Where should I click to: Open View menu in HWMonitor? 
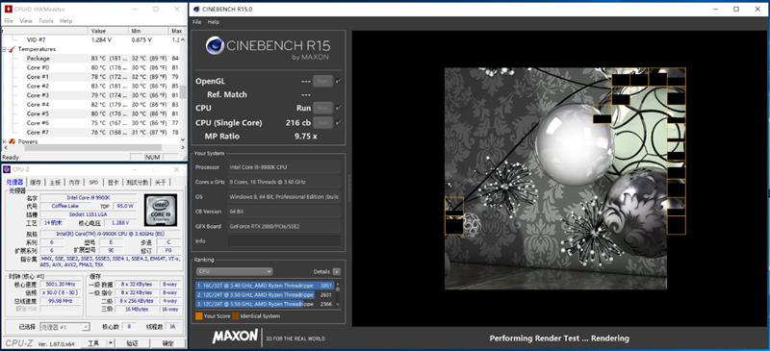click(x=26, y=21)
